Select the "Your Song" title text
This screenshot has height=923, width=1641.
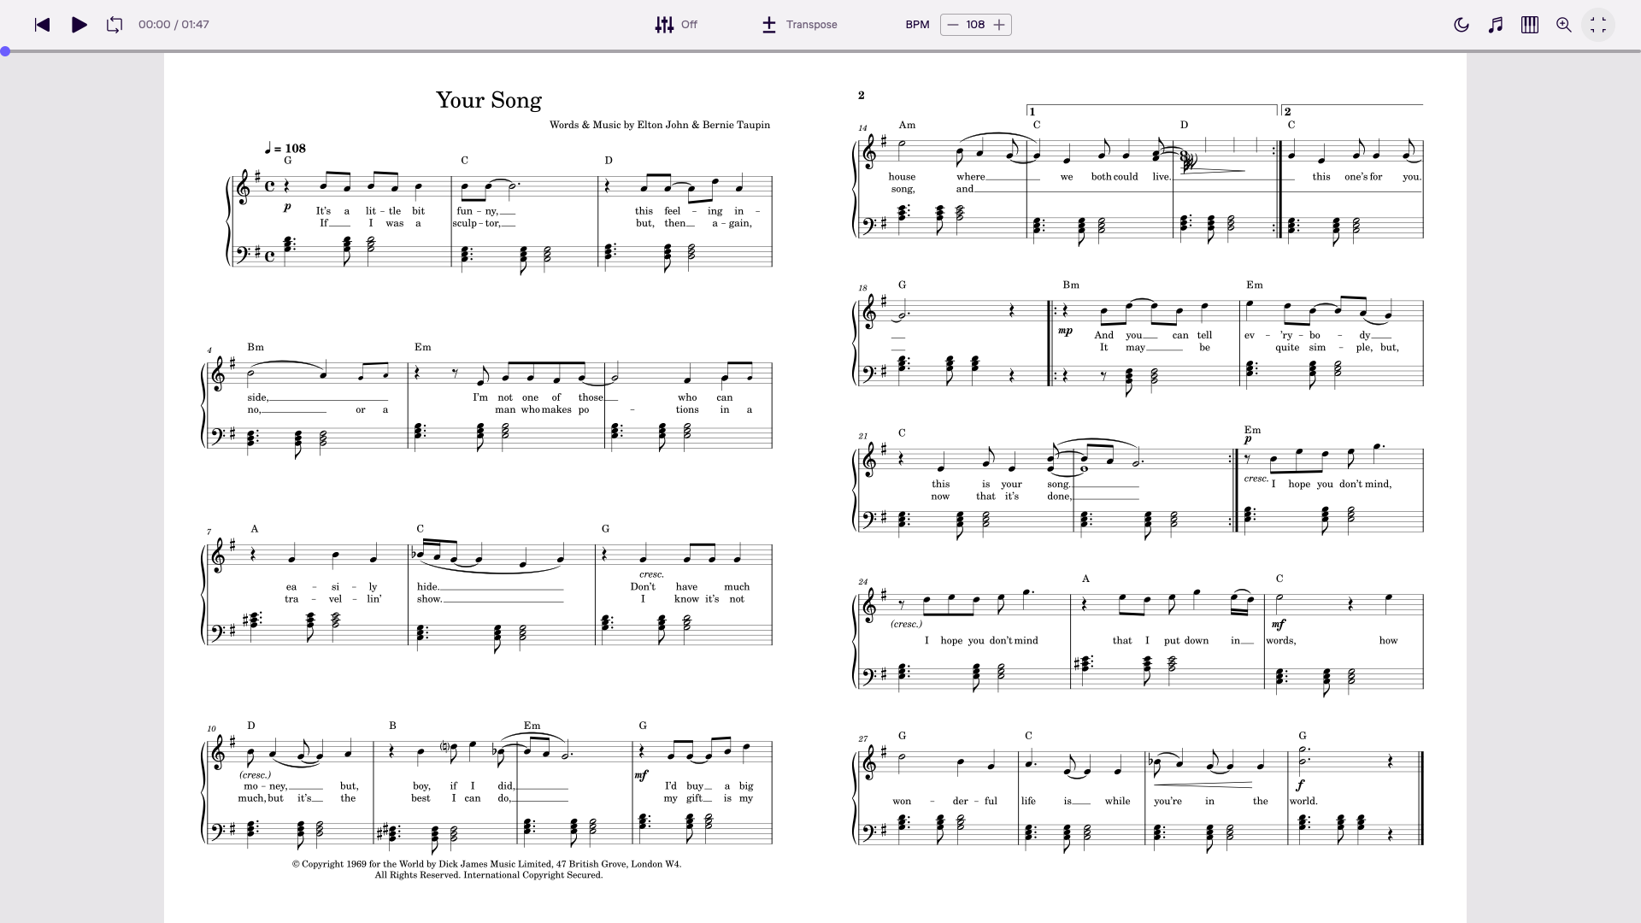489,100
